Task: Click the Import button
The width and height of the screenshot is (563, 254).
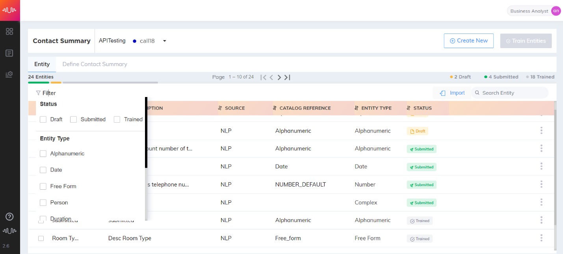Action: pos(452,93)
